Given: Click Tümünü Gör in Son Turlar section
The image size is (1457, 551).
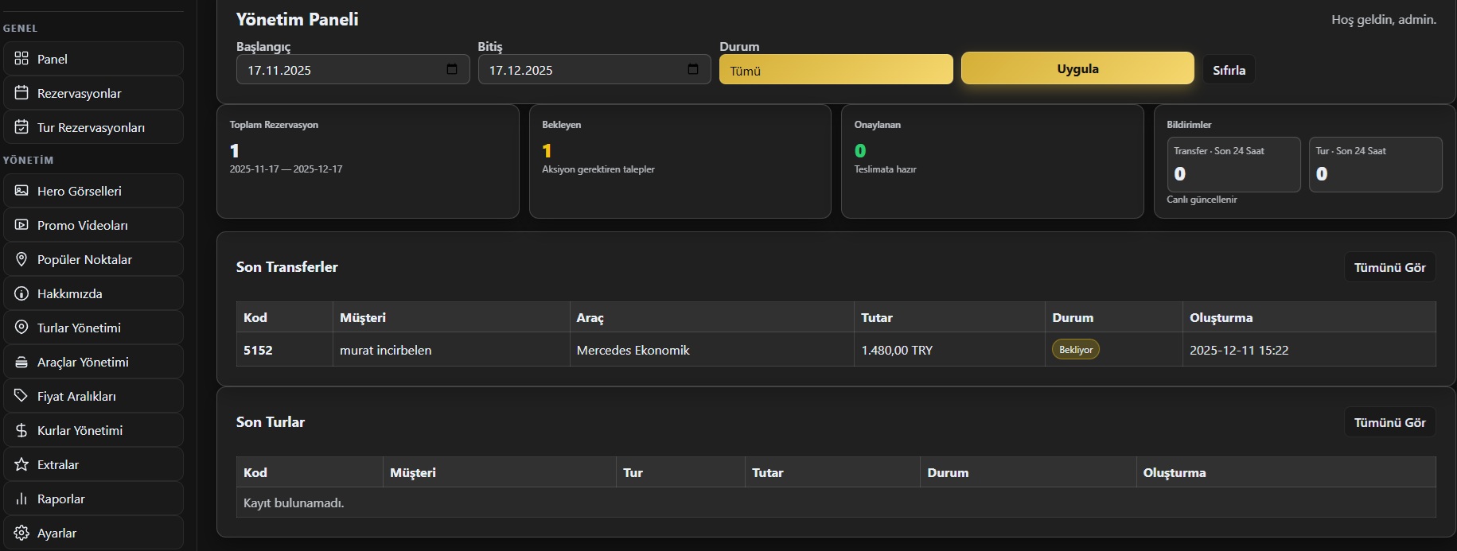Looking at the screenshot, I should coord(1389,422).
